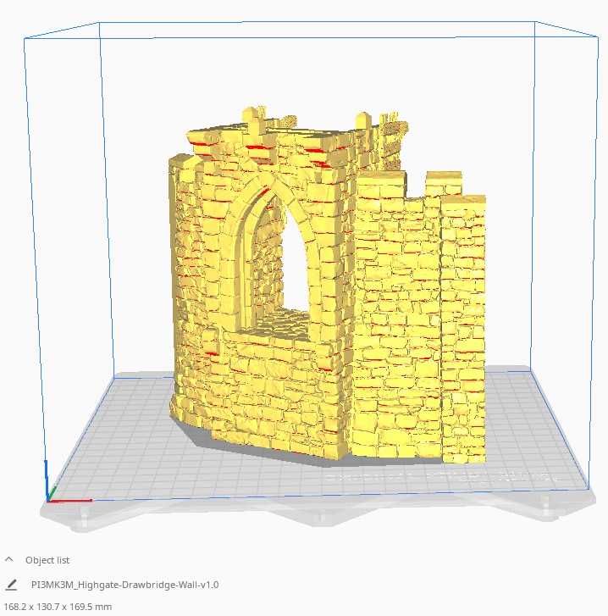Click the XYZ axis origin indicator
This screenshot has height=616, width=608.
pyautogui.click(x=47, y=499)
